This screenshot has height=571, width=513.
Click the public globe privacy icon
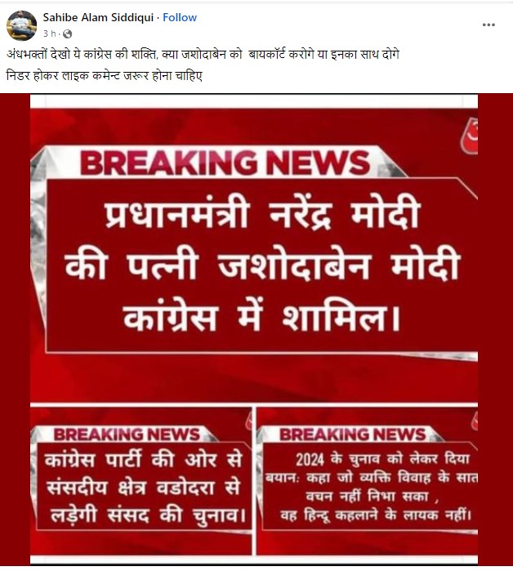[67, 33]
